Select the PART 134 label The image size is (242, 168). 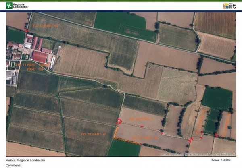pyautogui.click(x=35, y=69)
